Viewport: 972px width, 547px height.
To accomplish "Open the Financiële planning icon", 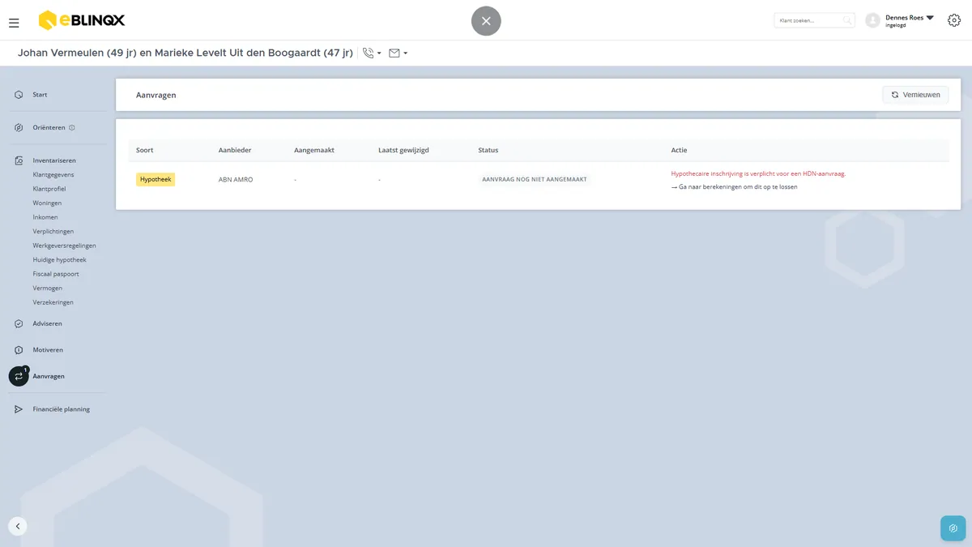I will (19, 409).
